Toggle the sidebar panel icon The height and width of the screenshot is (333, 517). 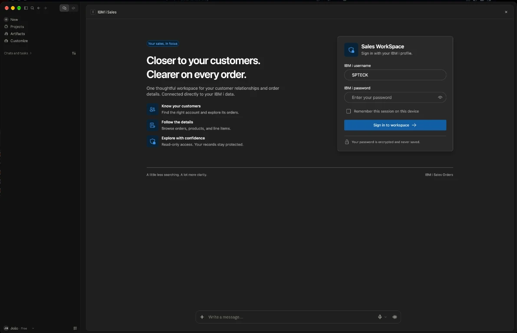point(26,8)
